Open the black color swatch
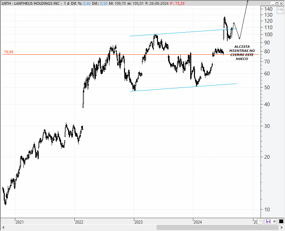The image size is (285, 231). (x=281, y=221)
